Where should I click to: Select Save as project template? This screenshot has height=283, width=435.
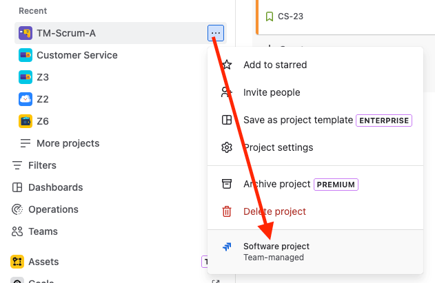click(x=298, y=120)
